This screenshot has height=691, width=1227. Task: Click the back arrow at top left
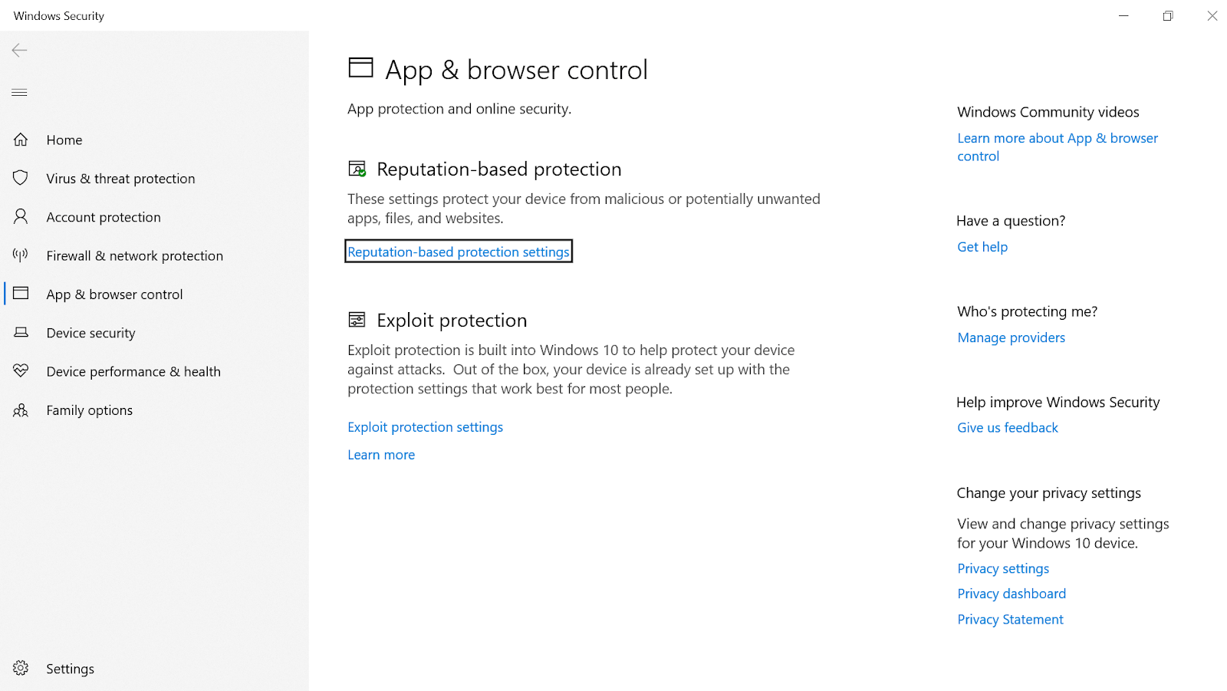pyautogui.click(x=18, y=50)
